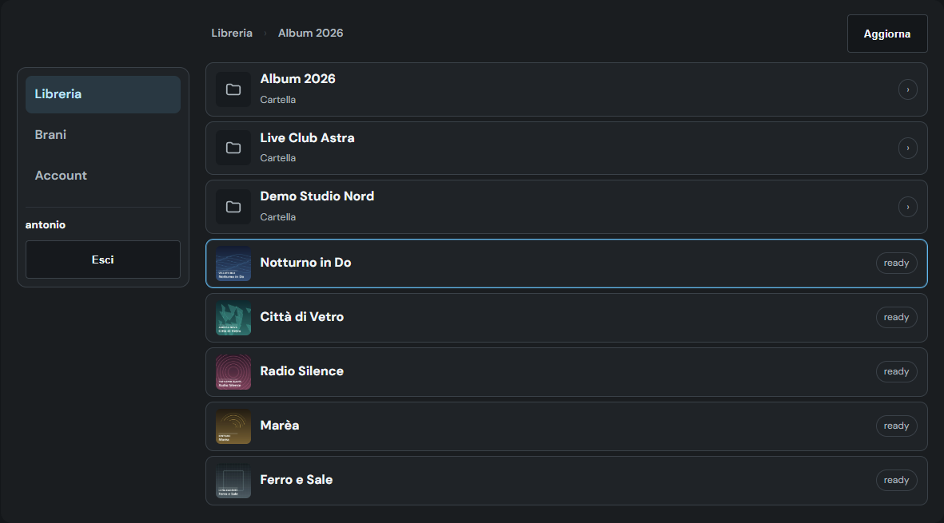Expand the Album 2026 folder chevron
The height and width of the screenshot is (523, 944).
[908, 89]
